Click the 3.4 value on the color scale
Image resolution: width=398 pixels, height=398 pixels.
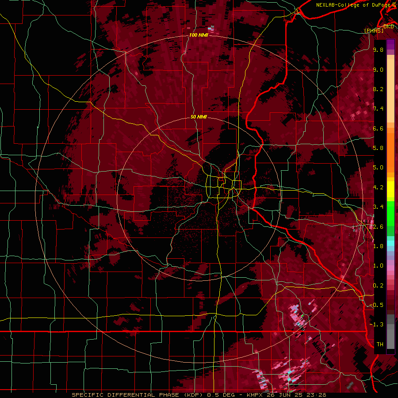[x=378, y=207]
